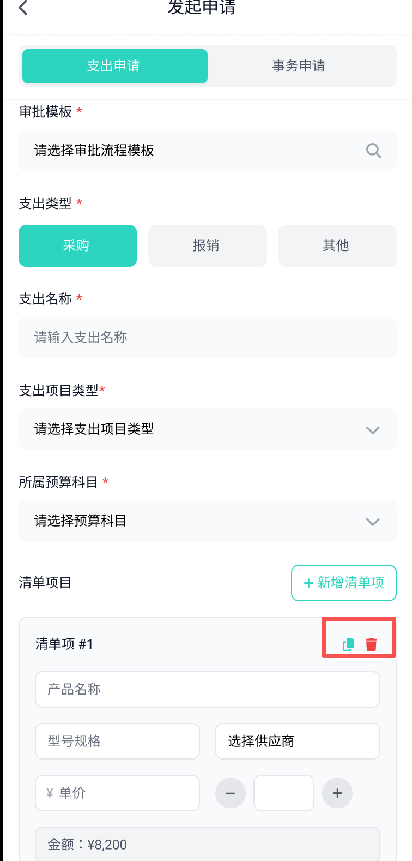
Task: Tap the back arrow icon
Action: coord(23,8)
